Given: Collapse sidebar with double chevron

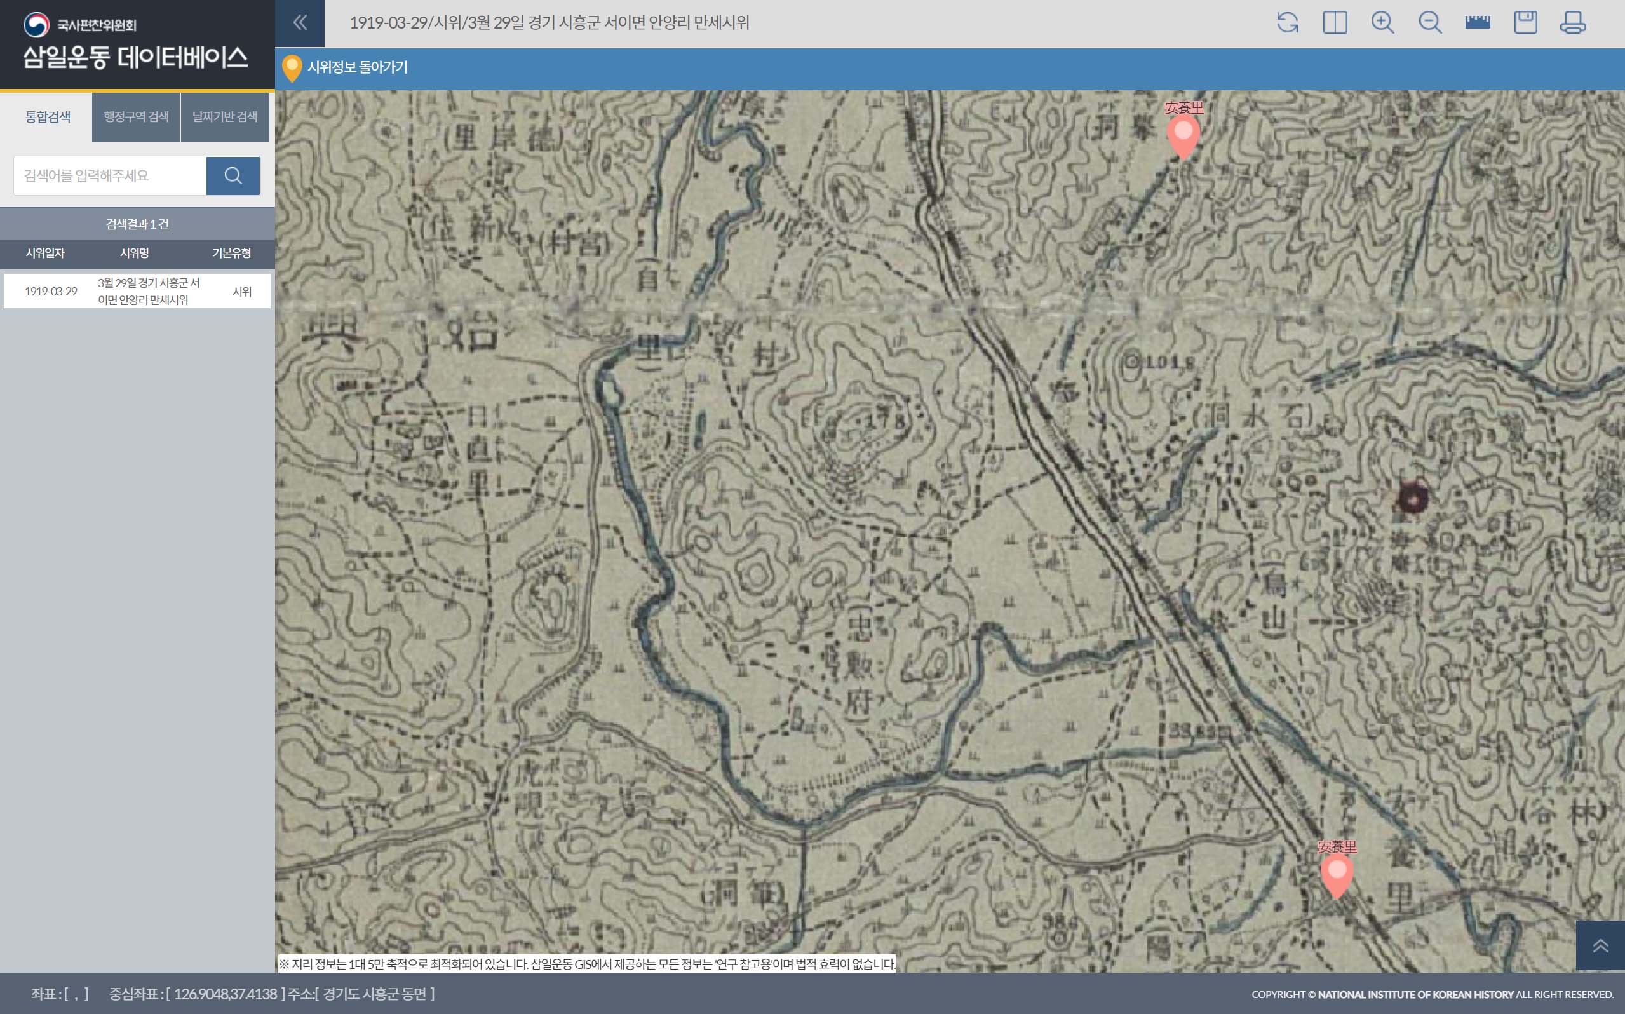Looking at the screenshot, I should (x=300, y=23).
